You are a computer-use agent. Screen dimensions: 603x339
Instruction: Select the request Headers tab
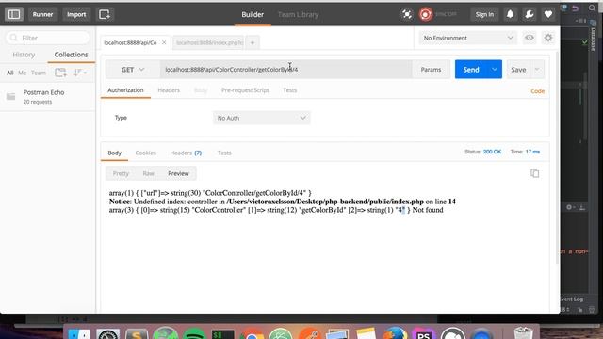pyautogui.click(x=169, y=90)
